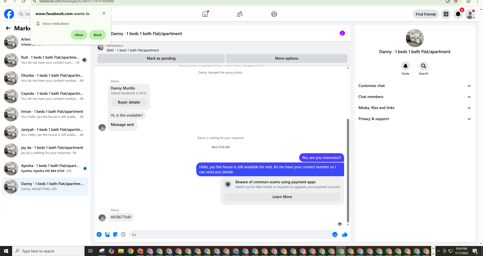Screen dimensions: 483x256
Task: Click Windows taskbar search box
Action: (x=48, y=251)
